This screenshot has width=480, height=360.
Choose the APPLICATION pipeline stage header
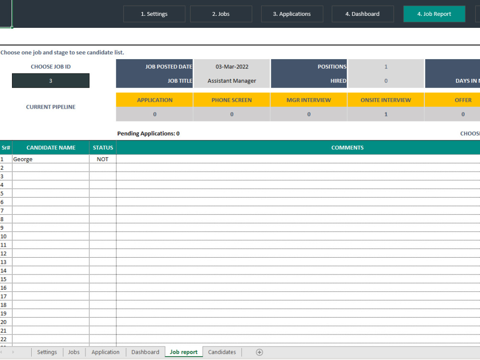click(154, 99)
